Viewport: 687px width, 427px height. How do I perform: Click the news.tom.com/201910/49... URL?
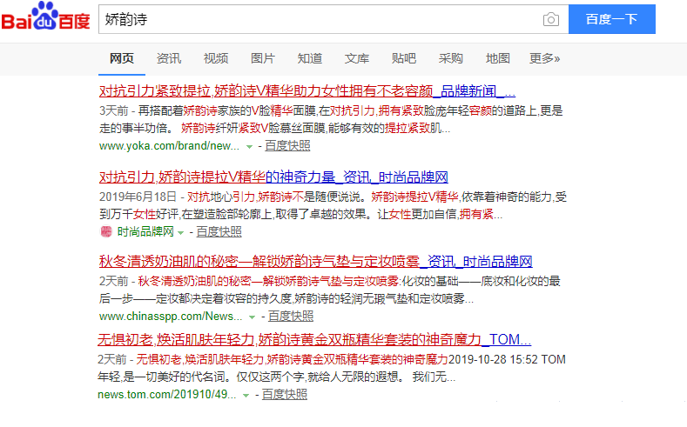[x=166, y=394]
